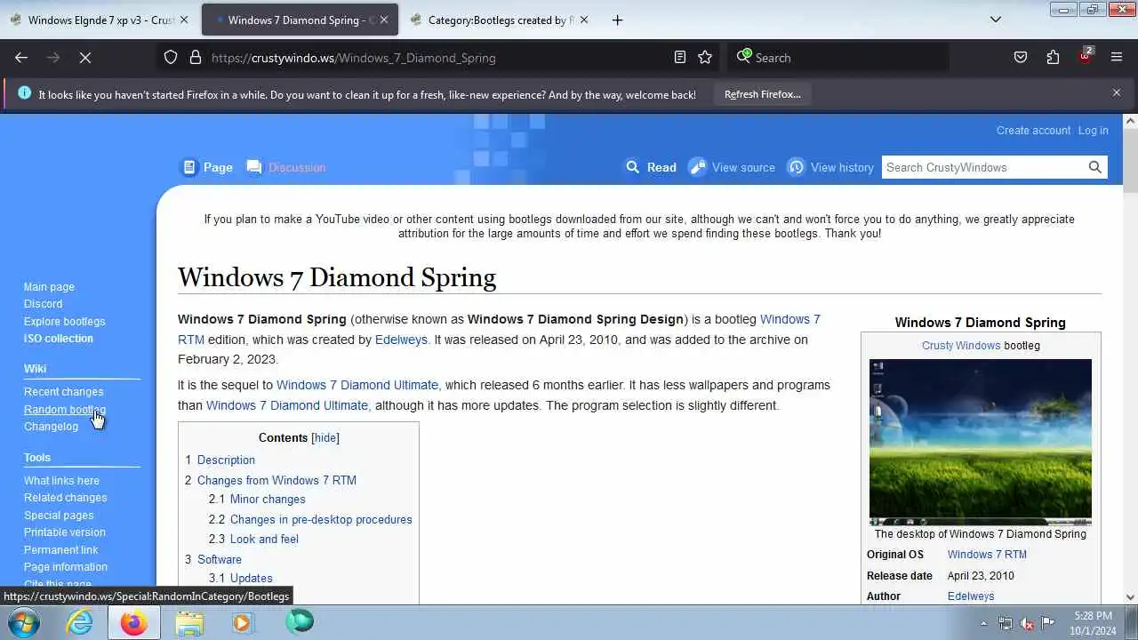Open the View history tab

tap(831, 167)
